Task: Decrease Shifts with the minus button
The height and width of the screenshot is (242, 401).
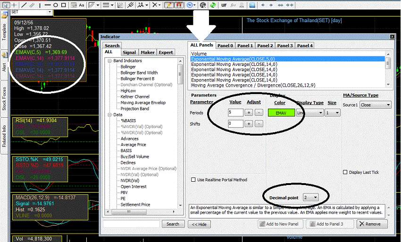Action: click(259, 124)
